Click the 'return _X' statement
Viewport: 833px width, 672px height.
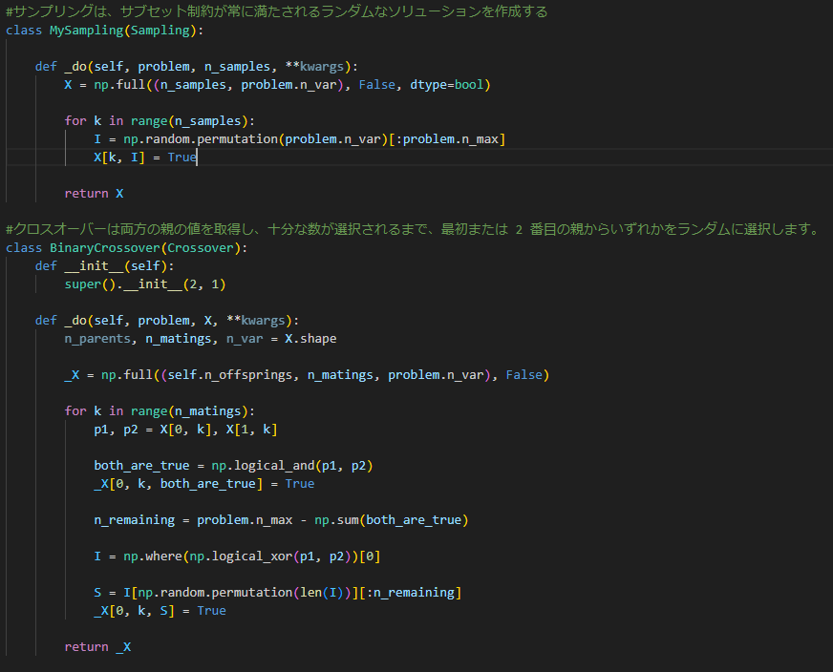[97, 646]
